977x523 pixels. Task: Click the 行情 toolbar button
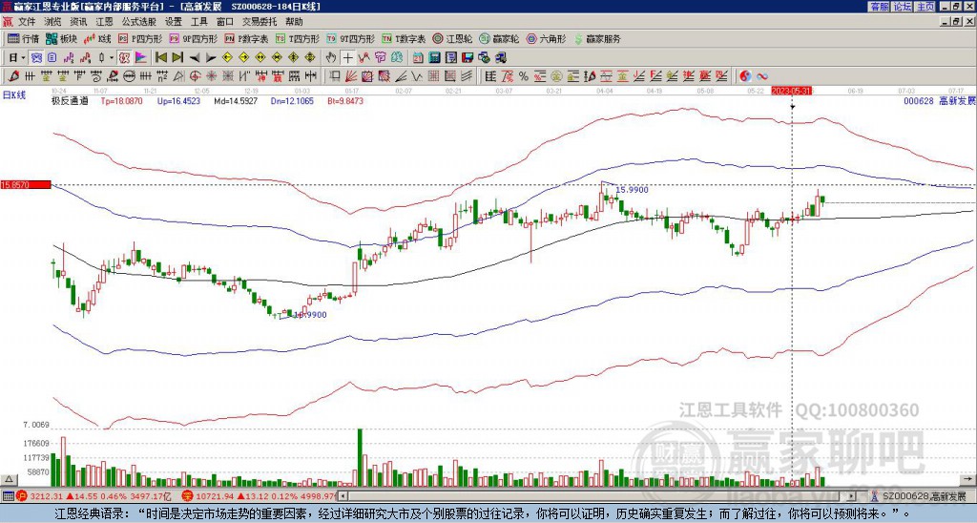pyautogui.click(x=24, y=38)
